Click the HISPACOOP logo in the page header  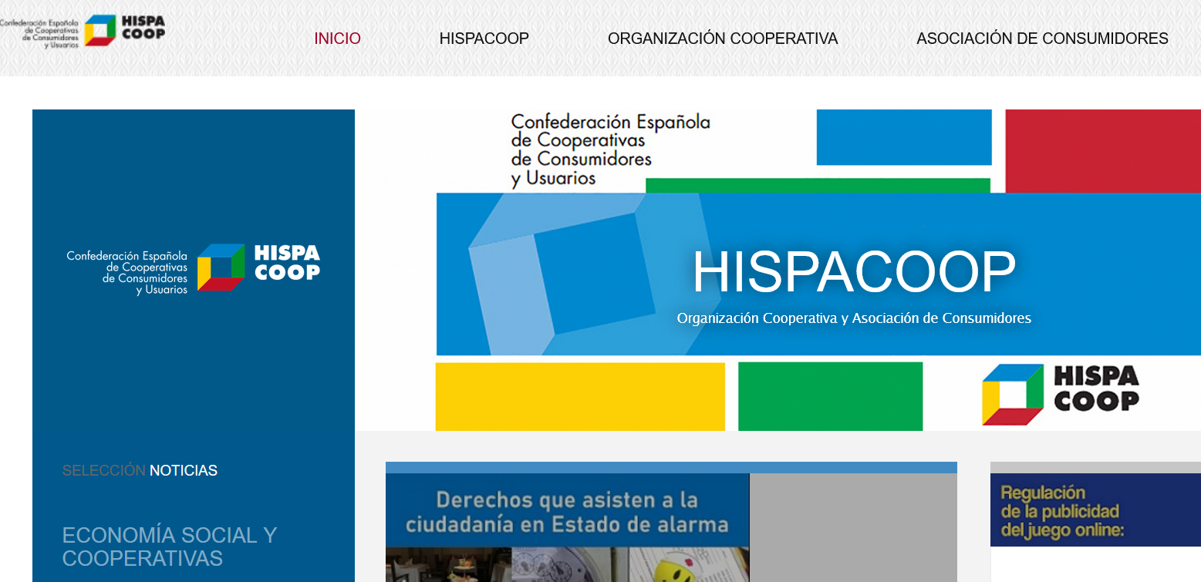pyautogui.click(x=85, y=29)
